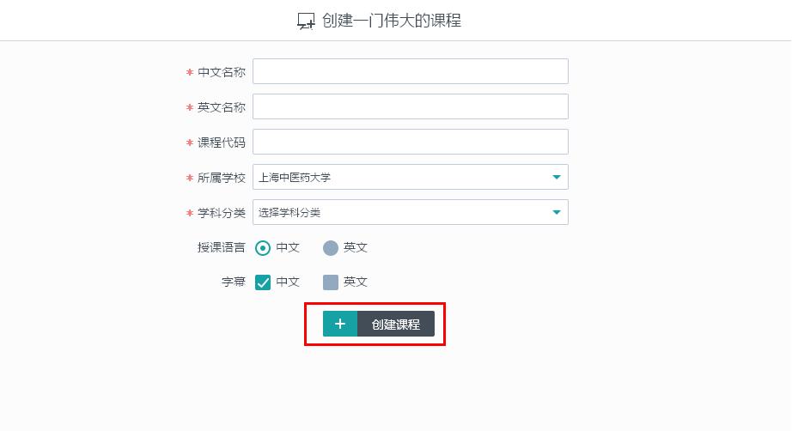Click the arrow icon in the 所属学校 field

(x=557, y=178)
